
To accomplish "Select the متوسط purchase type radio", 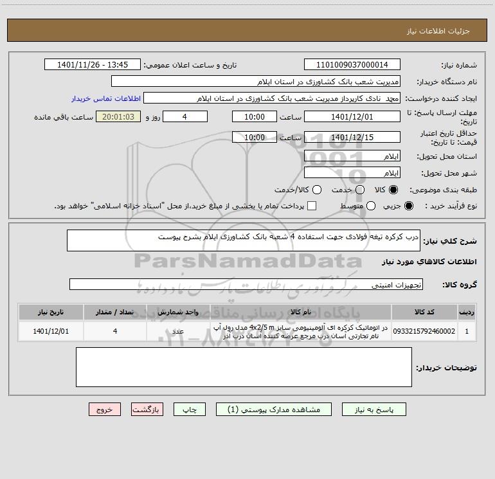I will [x=371, y=206].
